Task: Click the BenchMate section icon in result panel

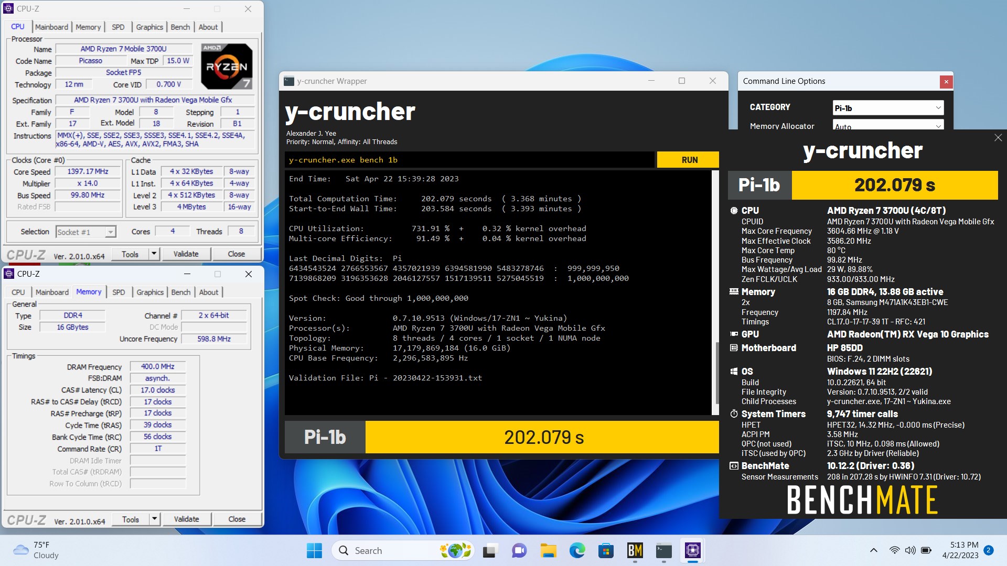Action: (734, 465)
